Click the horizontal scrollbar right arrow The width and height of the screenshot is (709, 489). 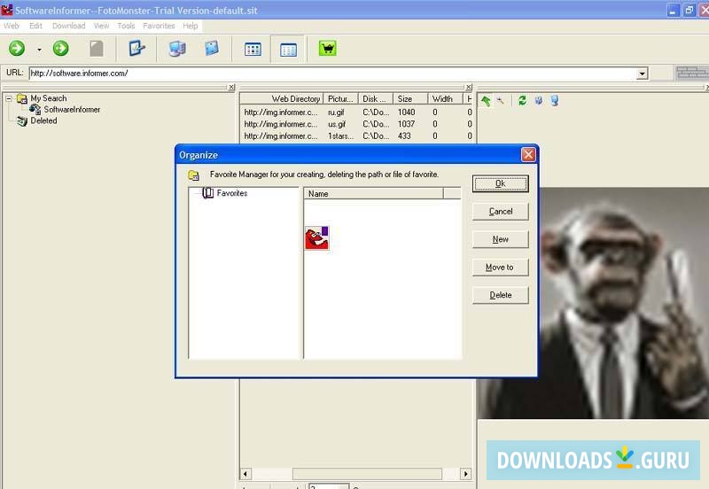coord(466,474)
